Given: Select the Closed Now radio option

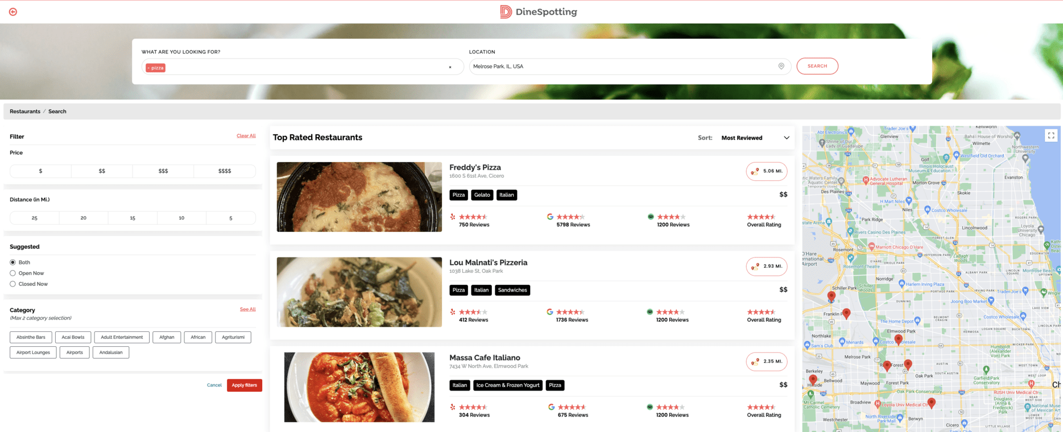Looking at the screenshot, I should point(13,284).
